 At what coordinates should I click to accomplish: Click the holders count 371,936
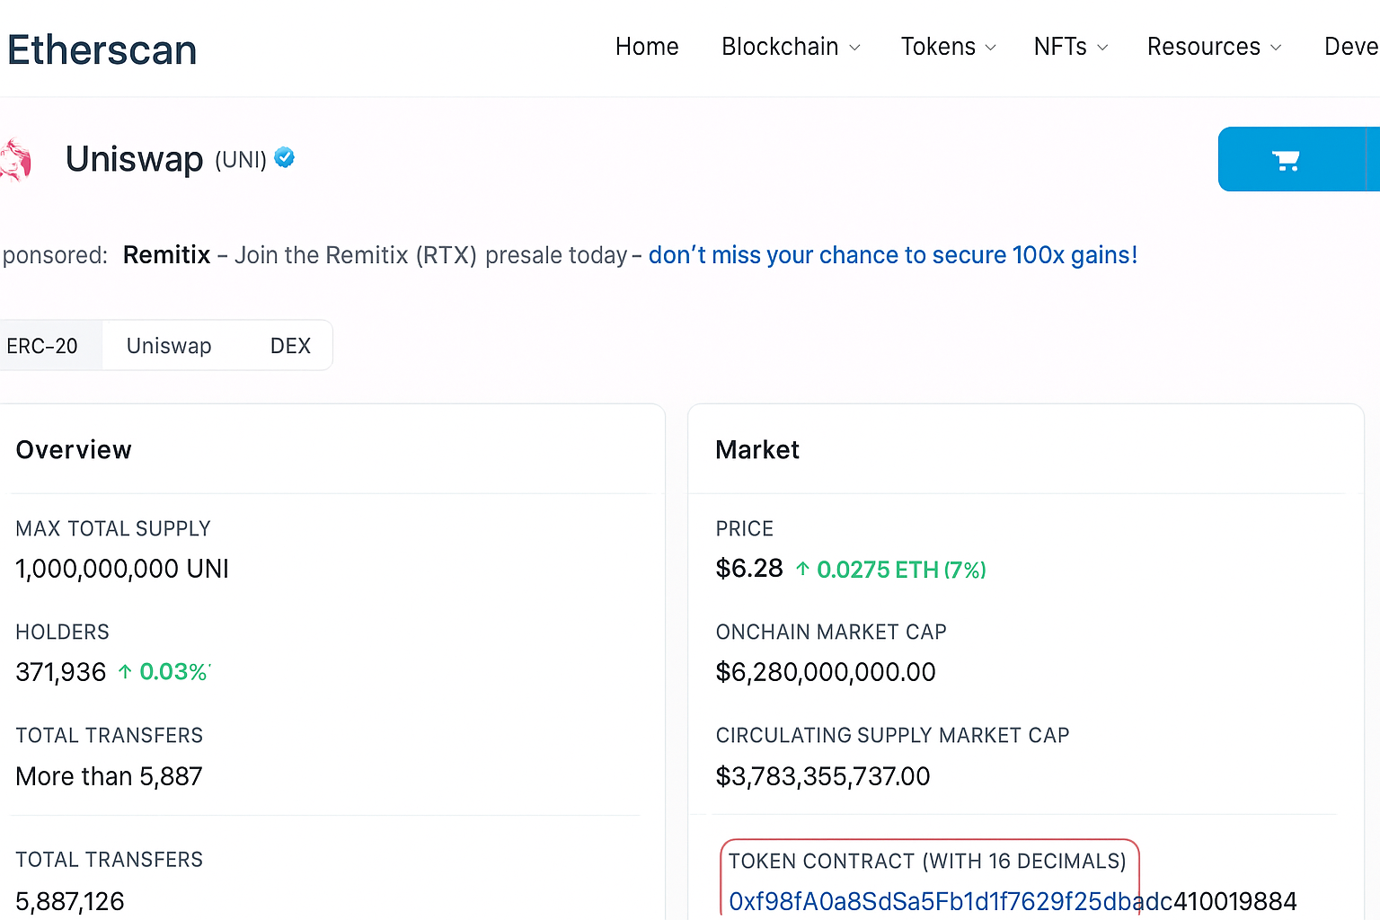[x=61, y=672]
